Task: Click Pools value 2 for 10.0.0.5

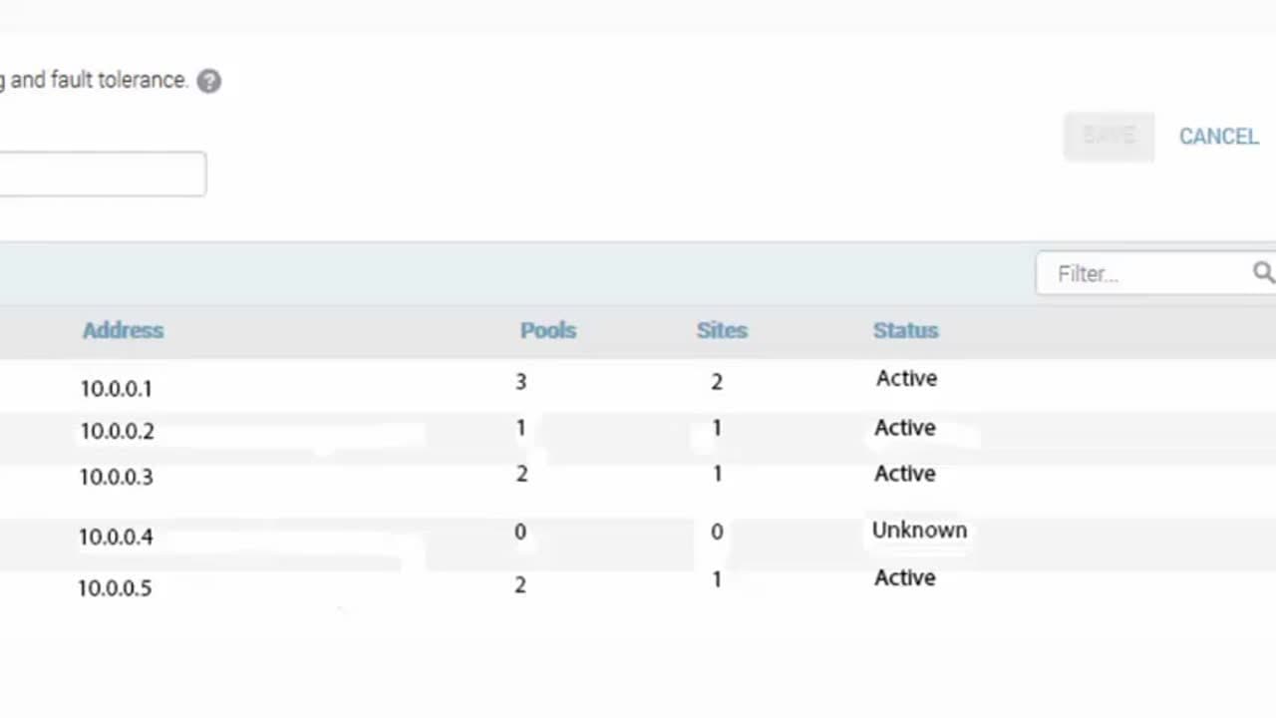Action: (x=519, y=585)
